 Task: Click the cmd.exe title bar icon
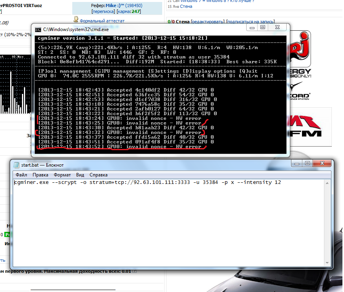pos(38,29)
